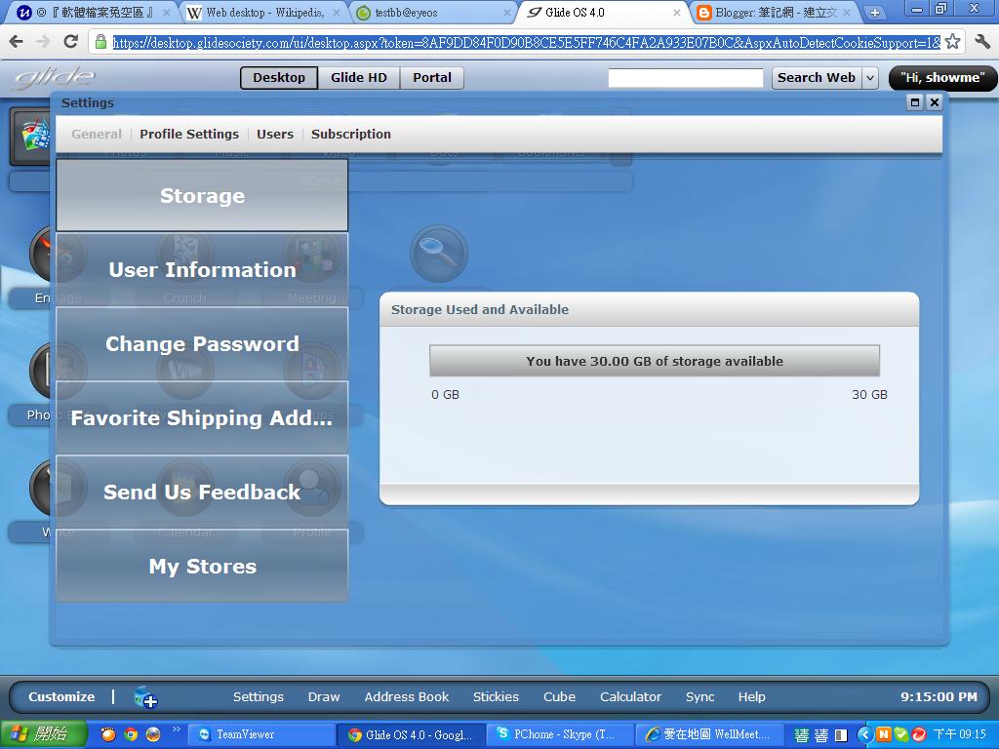Select Favorite Shipping Add... option
This screenshot has width=999, height=749.
(x=202, y=417)
